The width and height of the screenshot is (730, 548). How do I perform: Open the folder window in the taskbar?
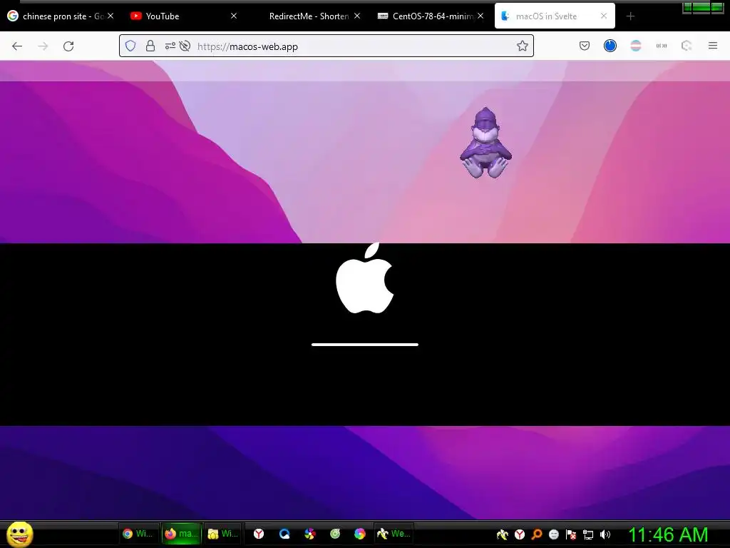click(223, 534)
